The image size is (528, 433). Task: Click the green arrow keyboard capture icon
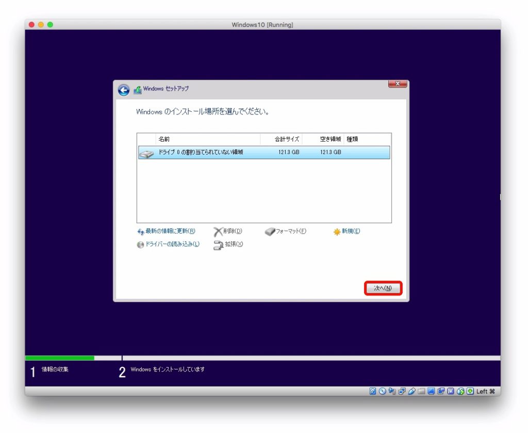(x=470, y=391)
